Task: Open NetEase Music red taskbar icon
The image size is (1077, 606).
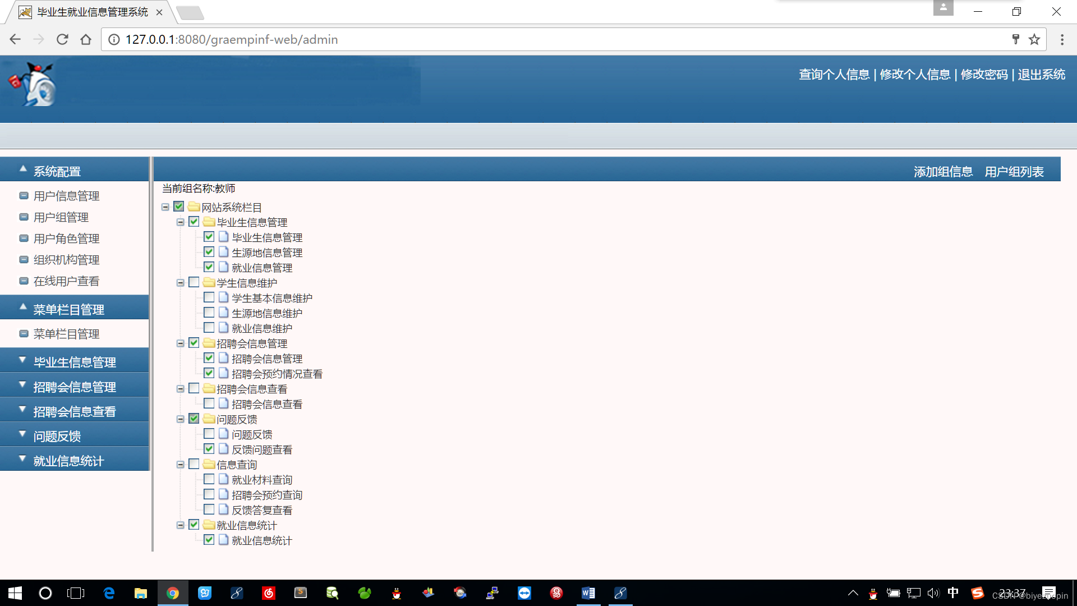Action: point(269,593)
